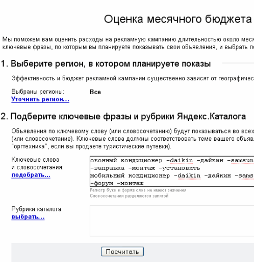
Task: Click the label 'Выбраны регионы:'
Action: (38, 92)
